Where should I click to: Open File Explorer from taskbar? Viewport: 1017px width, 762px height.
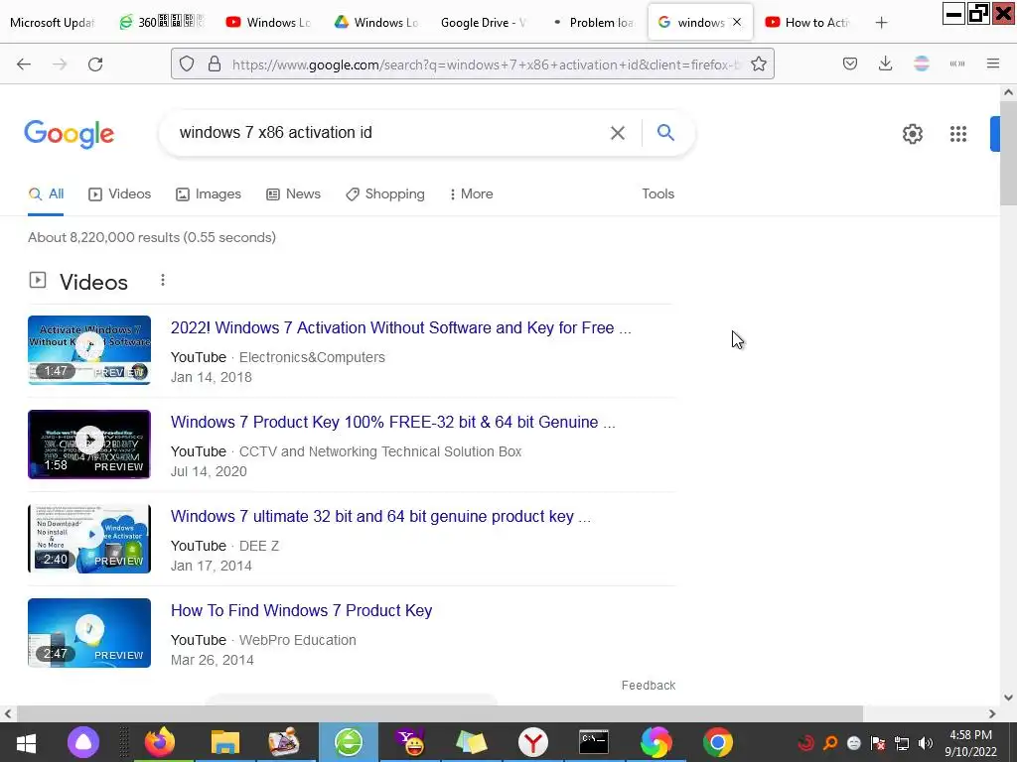(x=225, y=742)
